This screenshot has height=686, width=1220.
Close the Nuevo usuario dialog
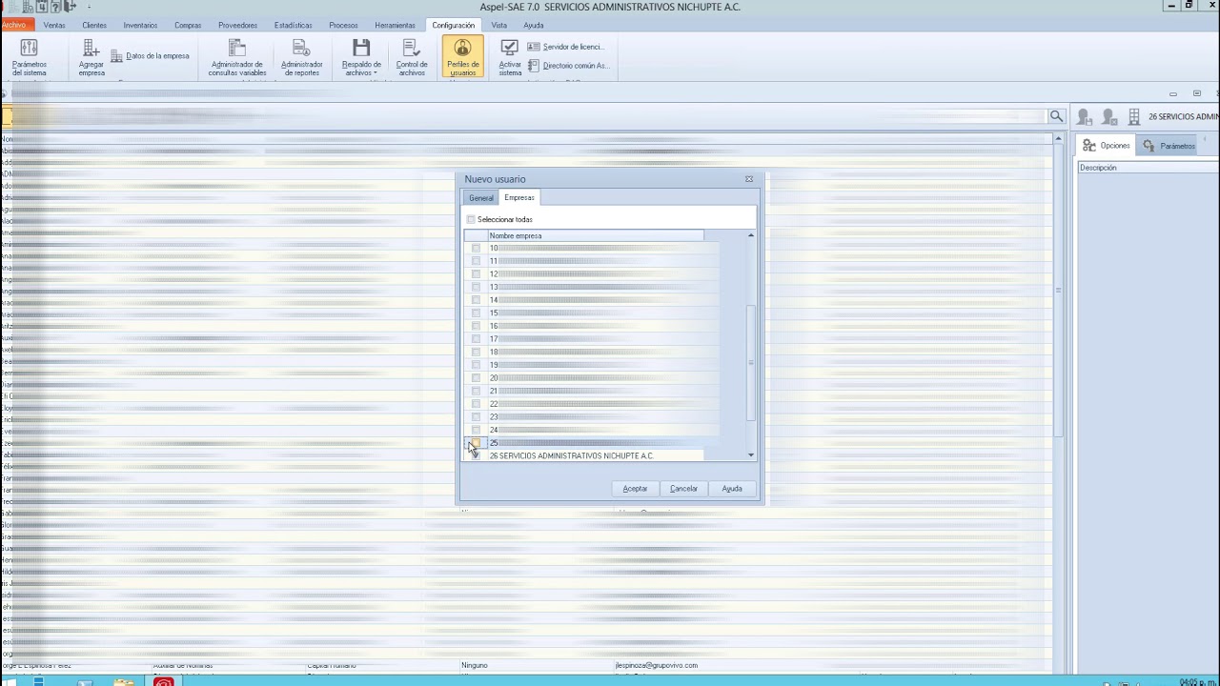(749, 179)
